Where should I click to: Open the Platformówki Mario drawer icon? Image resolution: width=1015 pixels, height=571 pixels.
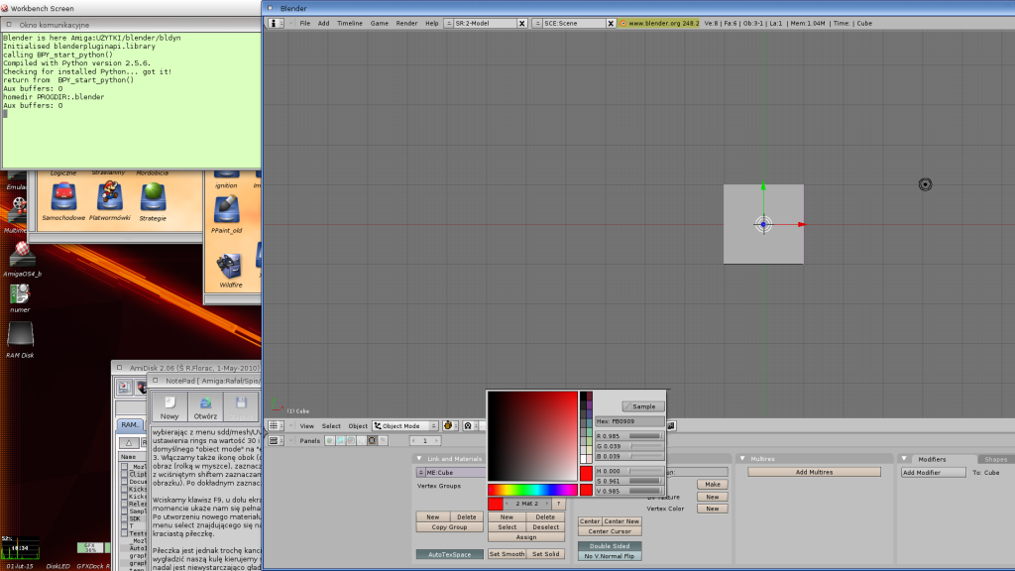(x=109, y=196)
